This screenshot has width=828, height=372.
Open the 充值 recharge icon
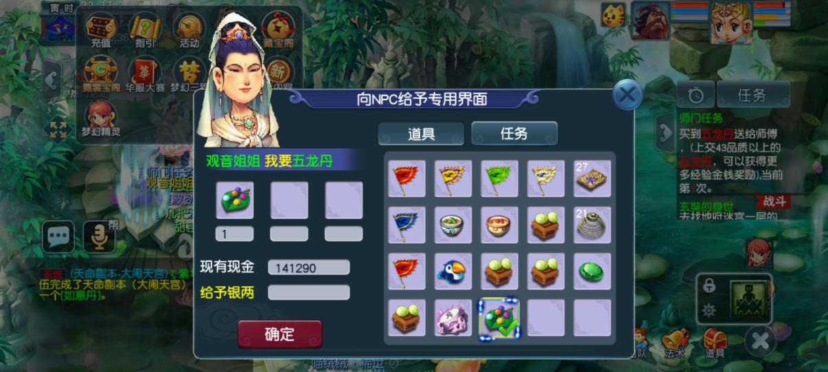click(101, 30)
